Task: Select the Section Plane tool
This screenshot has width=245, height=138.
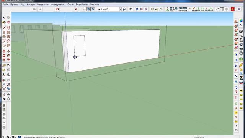Action: click(8, 99)
